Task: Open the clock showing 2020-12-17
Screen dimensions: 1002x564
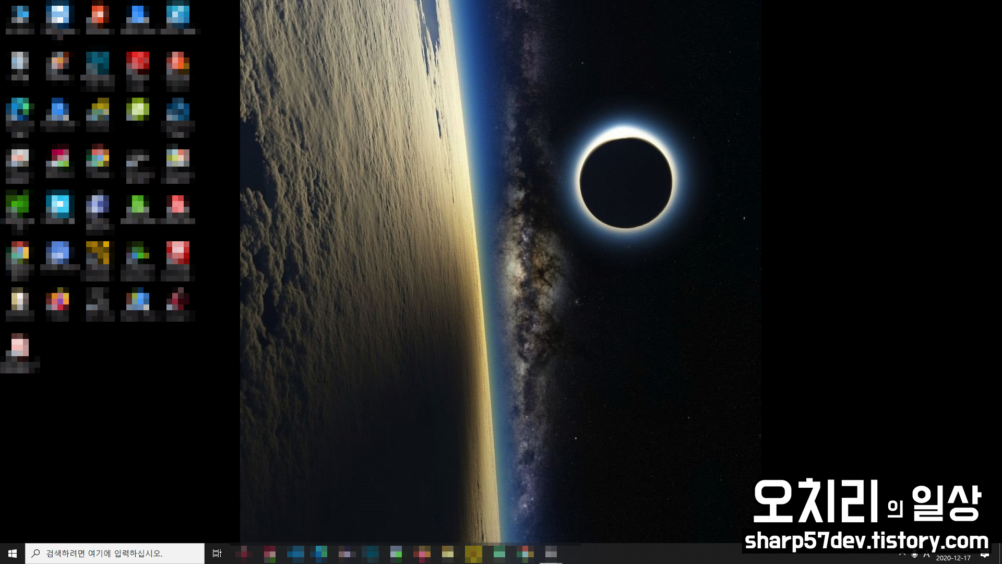Action: click(x=953, y=557)
